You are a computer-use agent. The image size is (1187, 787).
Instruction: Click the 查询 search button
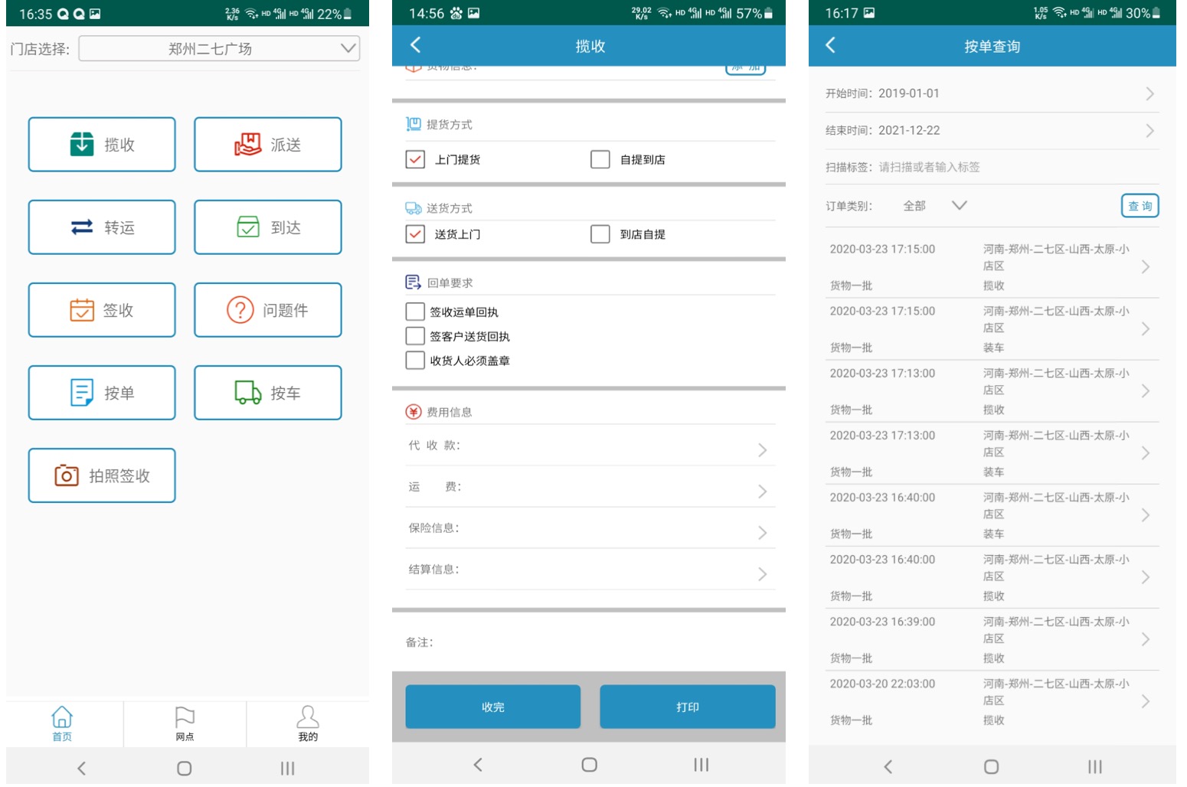coord(1140,206)
